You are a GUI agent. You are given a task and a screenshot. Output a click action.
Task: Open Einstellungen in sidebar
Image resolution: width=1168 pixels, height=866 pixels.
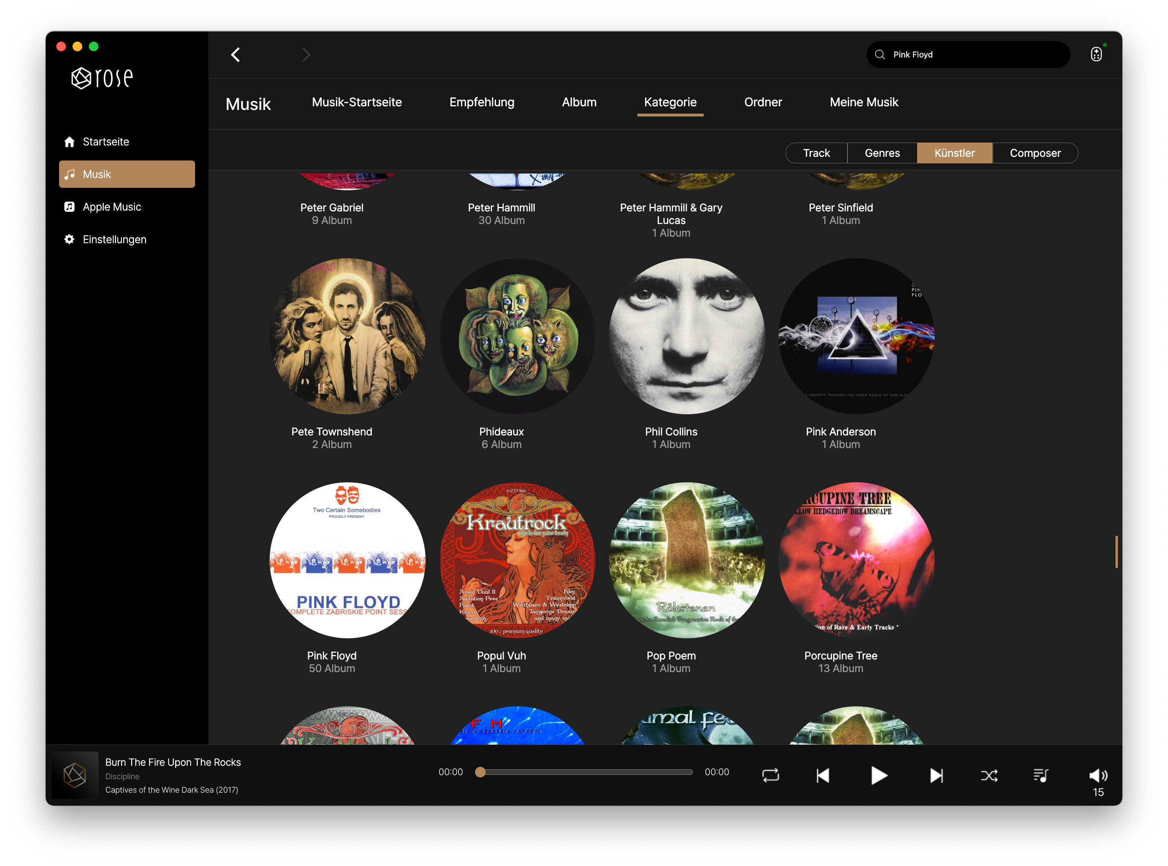[x=127, y=239]
